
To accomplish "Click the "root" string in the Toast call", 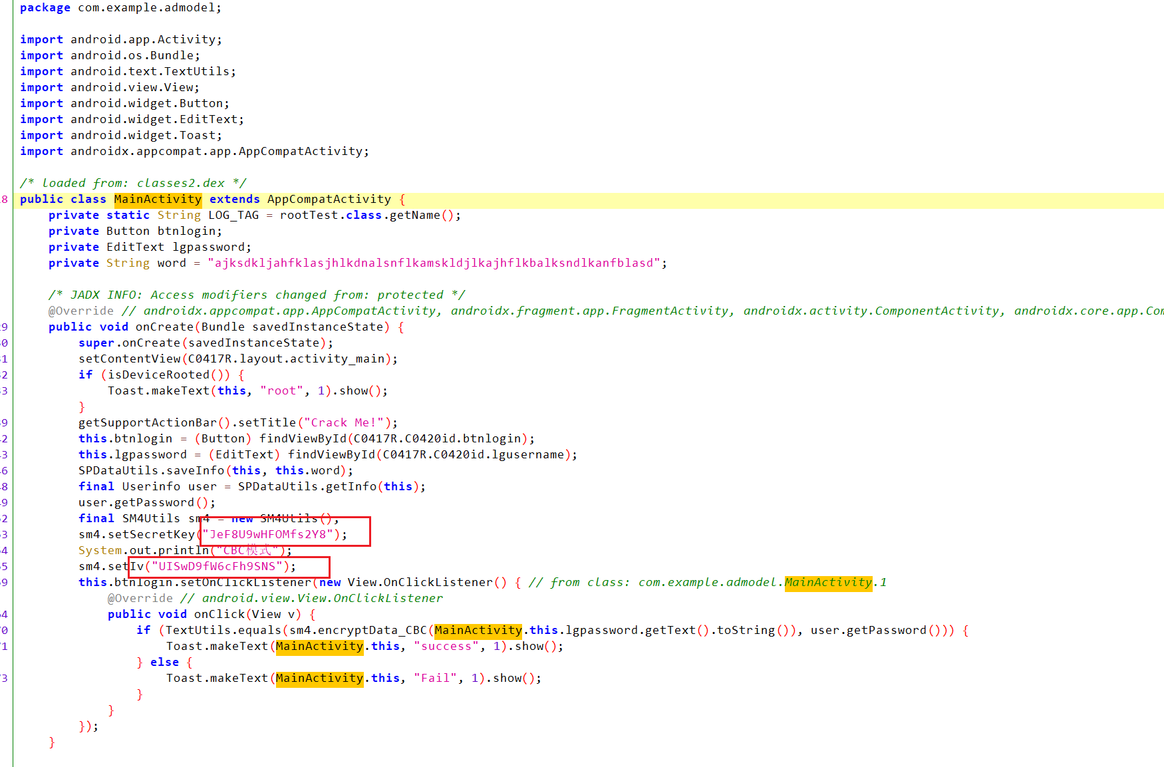I will pyautogui.click(x=281, y=391).
